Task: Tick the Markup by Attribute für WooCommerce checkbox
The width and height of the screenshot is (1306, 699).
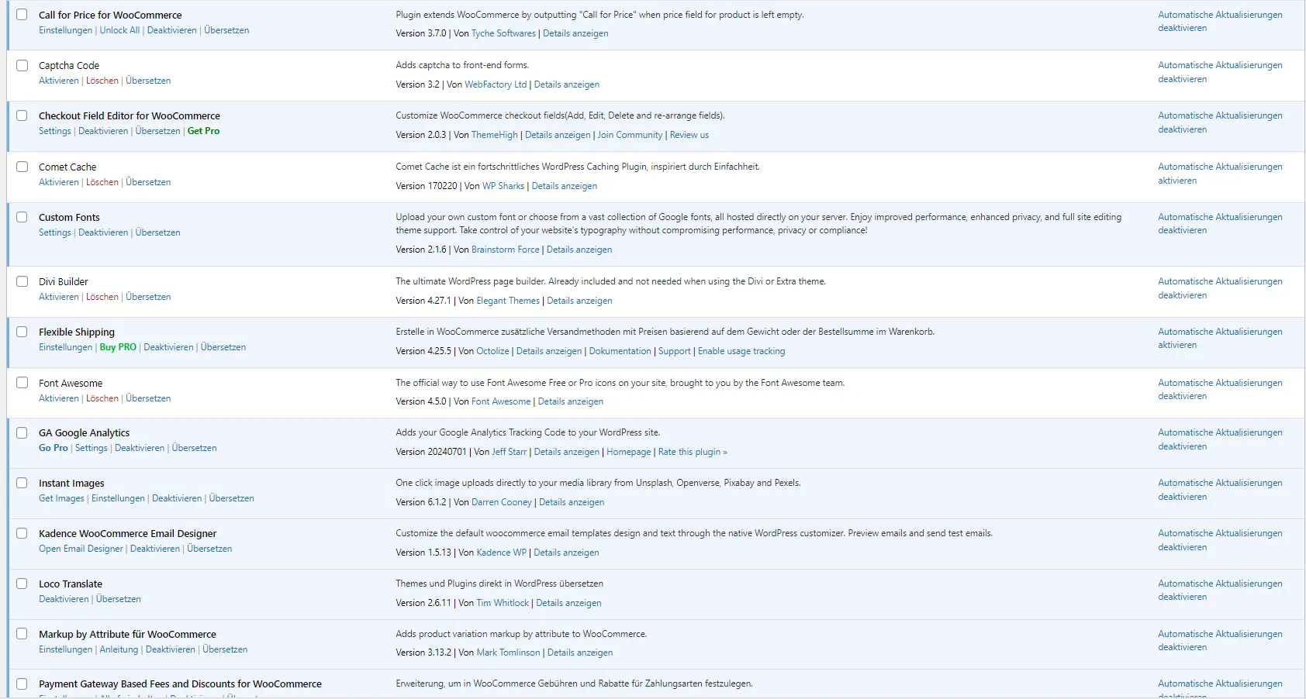Action: (x=22, y=634)
